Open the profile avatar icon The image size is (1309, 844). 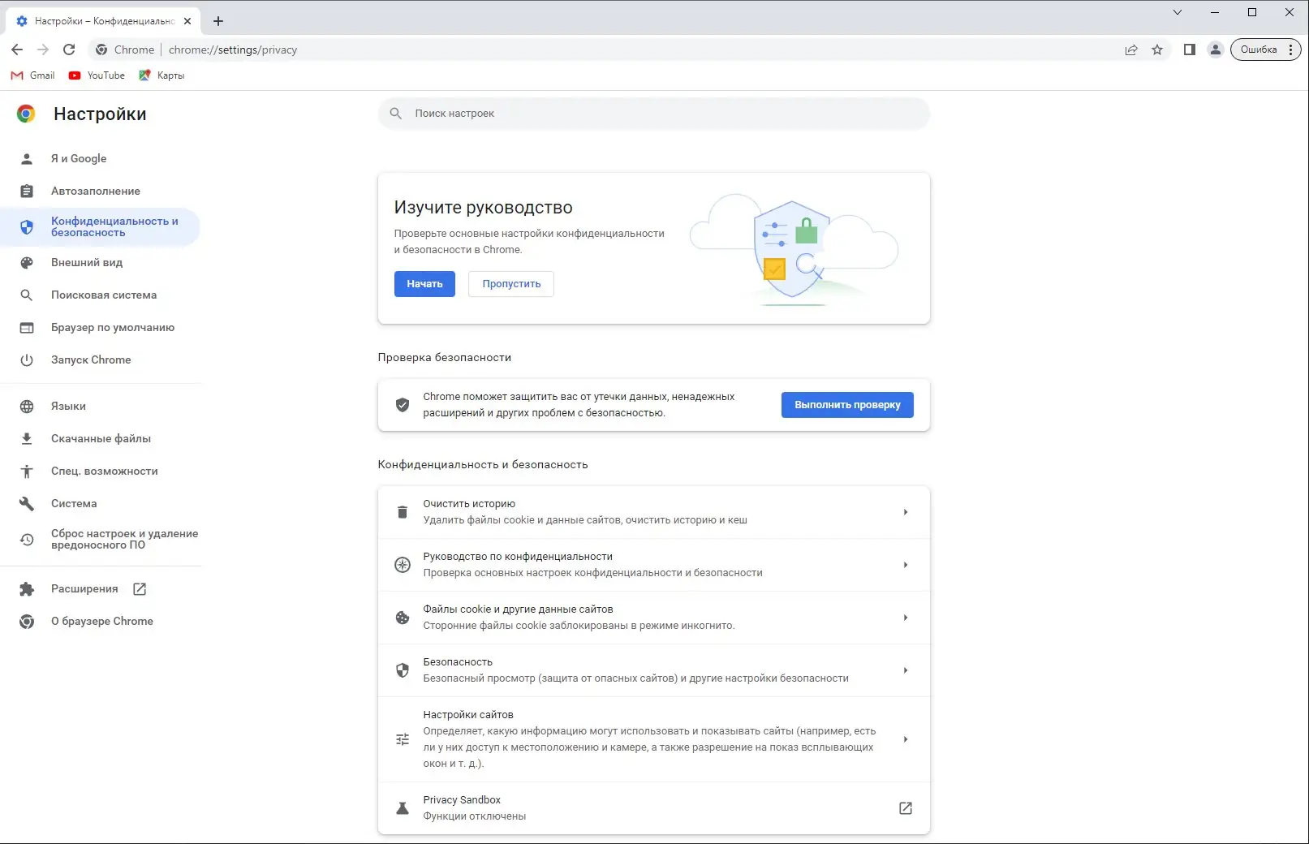click(x=1215, y=50)
